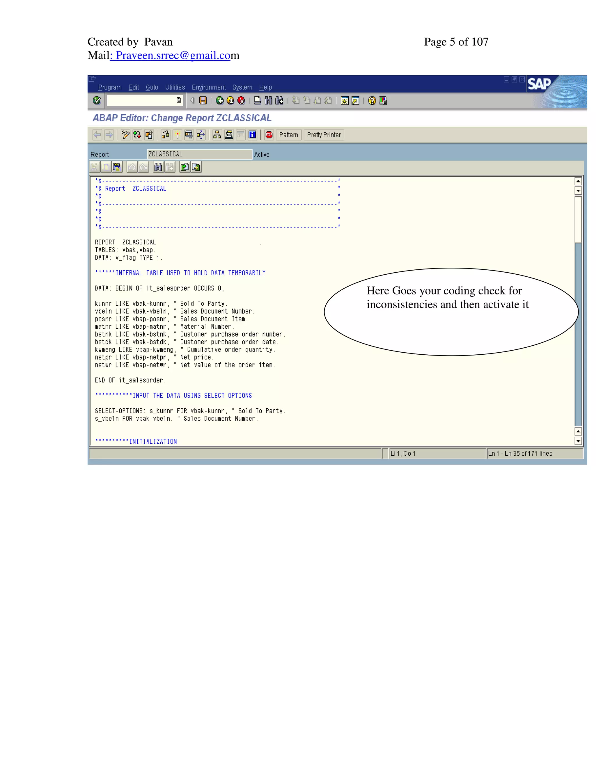This screenshot has height=771, width=596.
Task: Click the Active/Inactive toggle icon
Action: pos(137,135)
